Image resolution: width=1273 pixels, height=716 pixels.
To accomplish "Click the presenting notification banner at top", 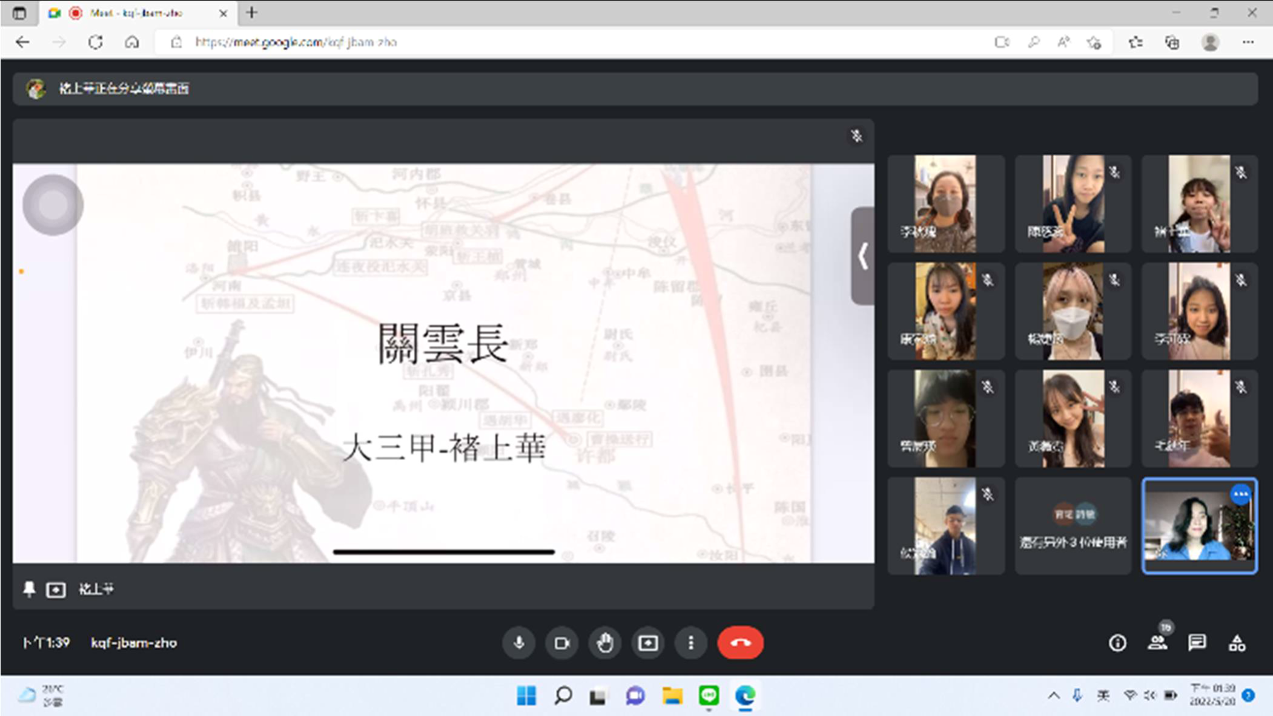I will pyautogui.click(x=635, y=89).
